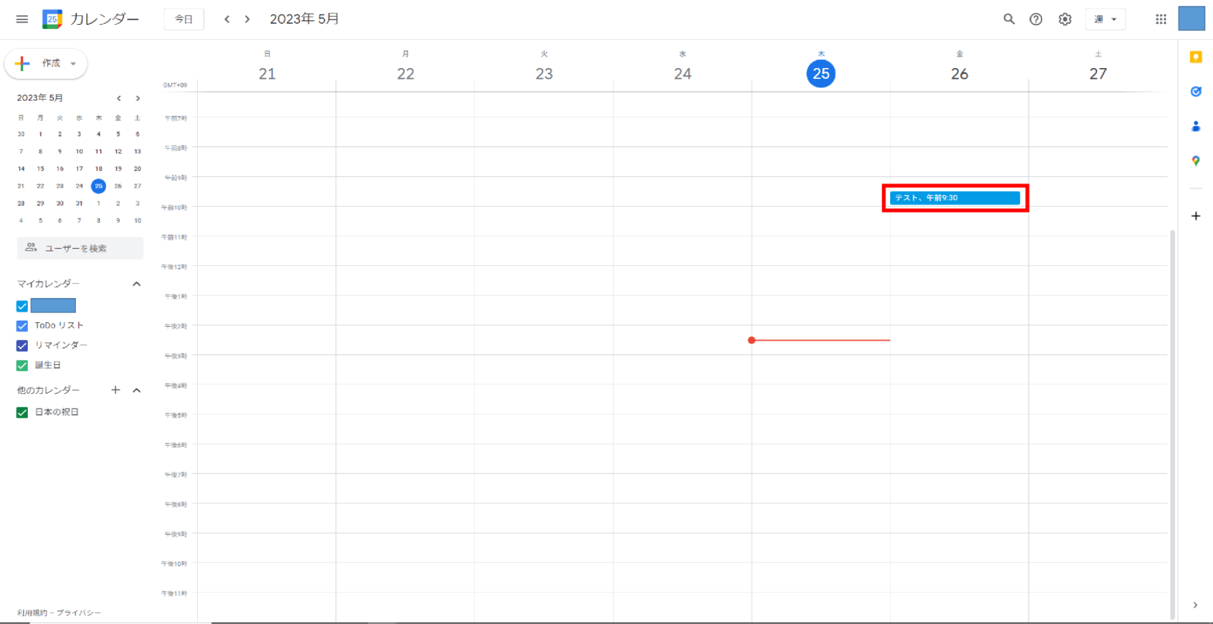Open the 利用規約 link

point(32,613)
